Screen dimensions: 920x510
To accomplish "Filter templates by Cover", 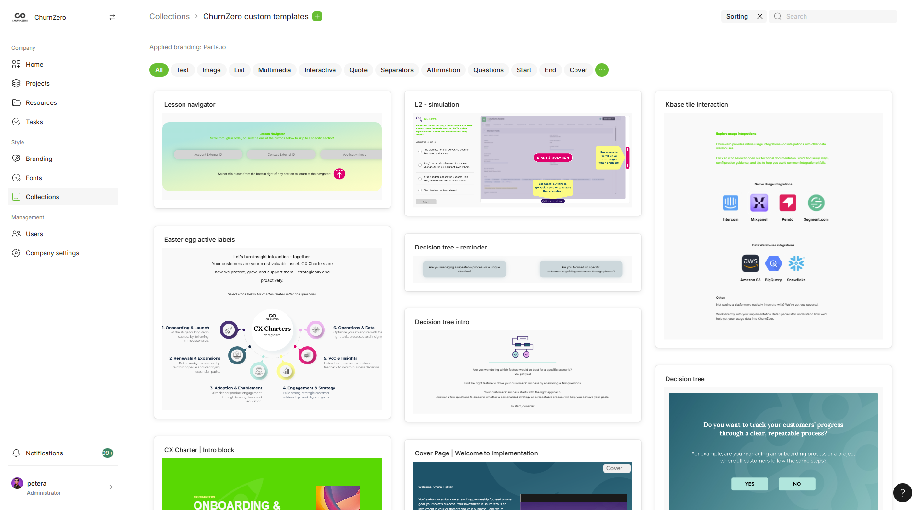I will [578, 70].
